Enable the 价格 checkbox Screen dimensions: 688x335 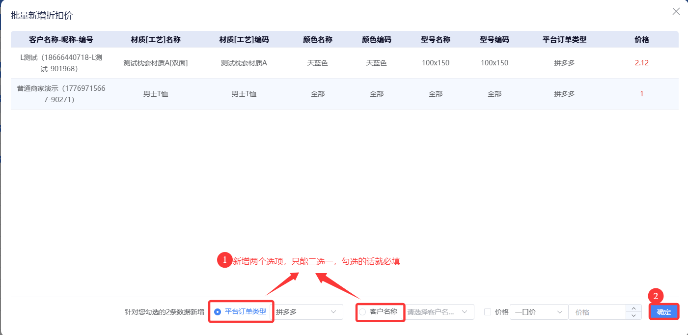pyautogui.click(x=488, y=311)
